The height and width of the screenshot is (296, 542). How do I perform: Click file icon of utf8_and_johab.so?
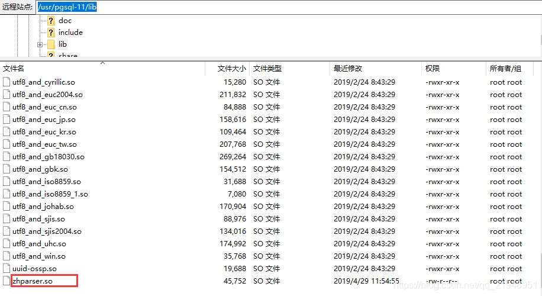(7, 207)
